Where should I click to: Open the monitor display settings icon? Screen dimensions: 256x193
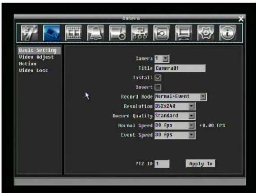pos(184,33)
